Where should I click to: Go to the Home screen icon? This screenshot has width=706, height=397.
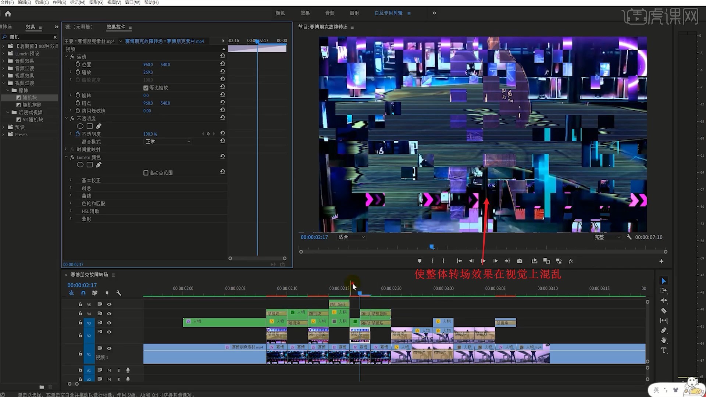tap(8, 14)
